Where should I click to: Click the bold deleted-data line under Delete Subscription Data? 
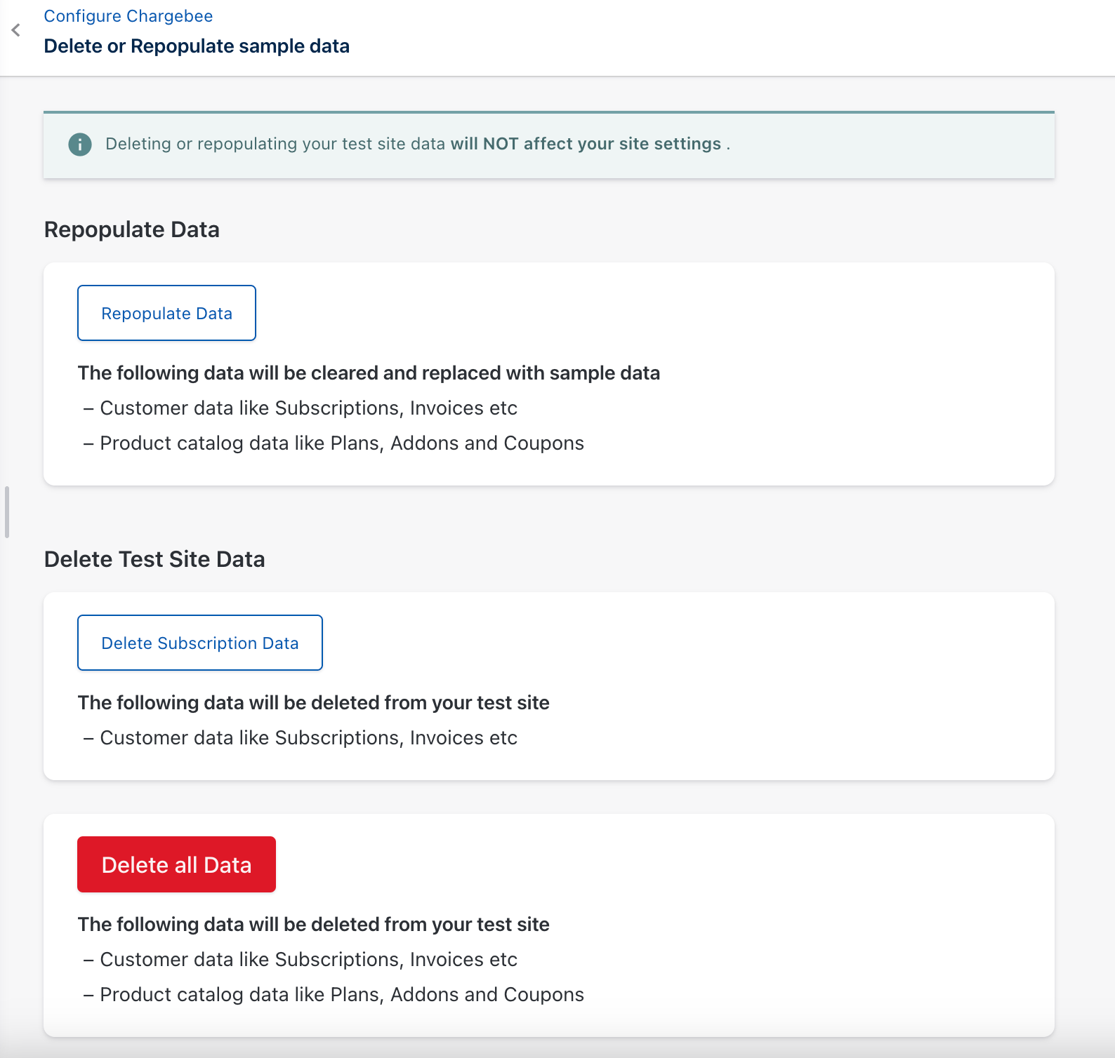pos(313,702)
